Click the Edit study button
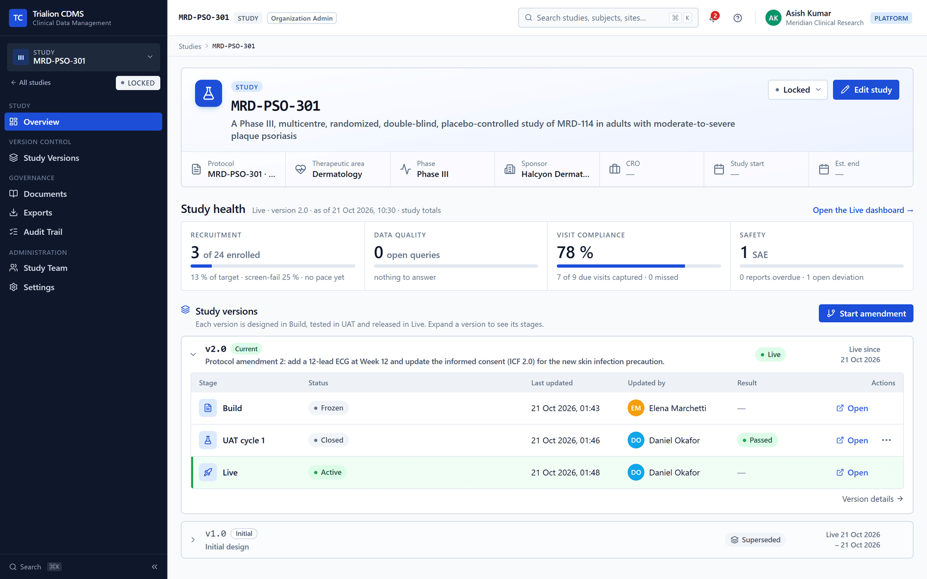The height and width of the screenshot is (579, 927). (x=866, y=90)
